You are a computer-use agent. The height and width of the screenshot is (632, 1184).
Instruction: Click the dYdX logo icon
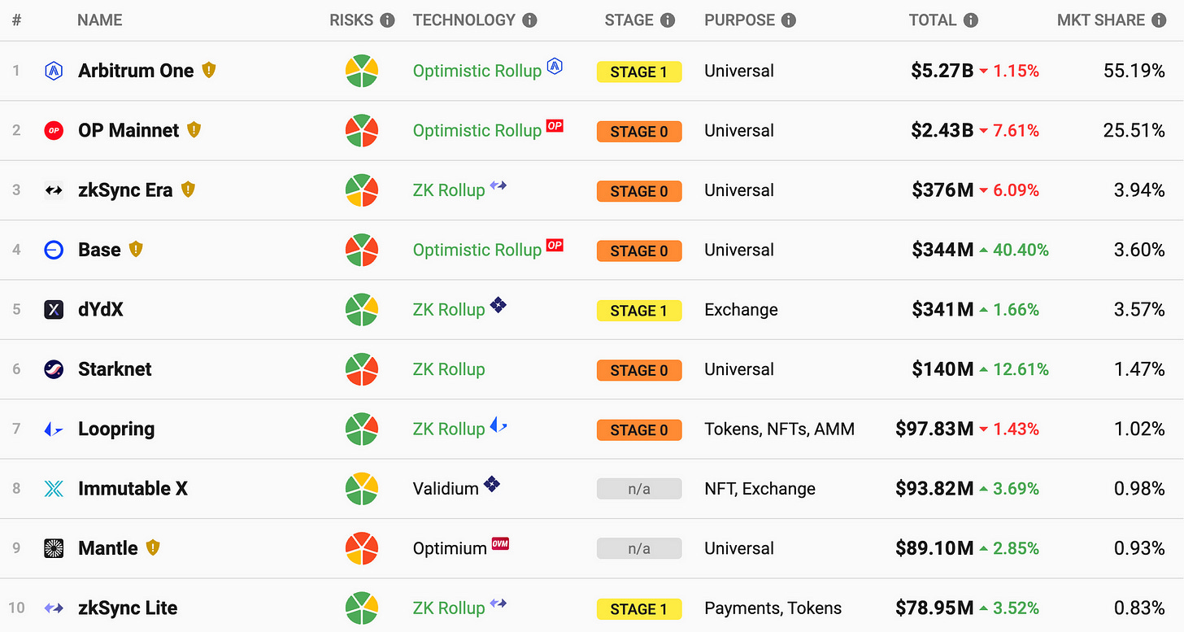tap(54, 309)
